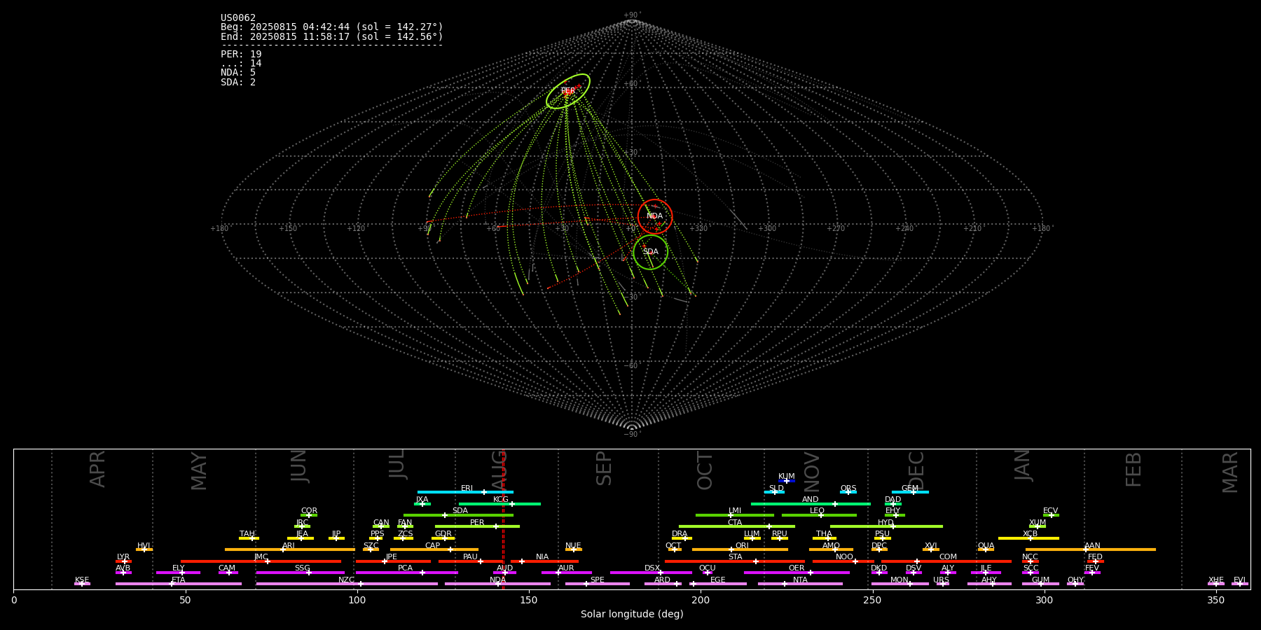The width and height of the screenshot is (1261, 630).
Task: Click the XHE shower label
Action: (1215, 580)
